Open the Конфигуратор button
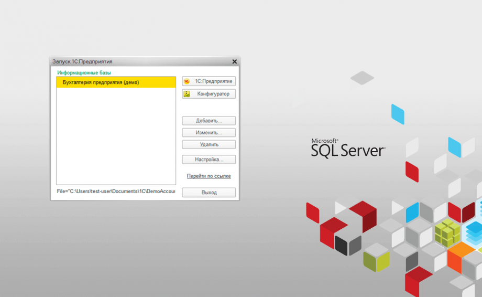Image resolution: width=482 pixels, height=297 pixels. pos(209,94)
